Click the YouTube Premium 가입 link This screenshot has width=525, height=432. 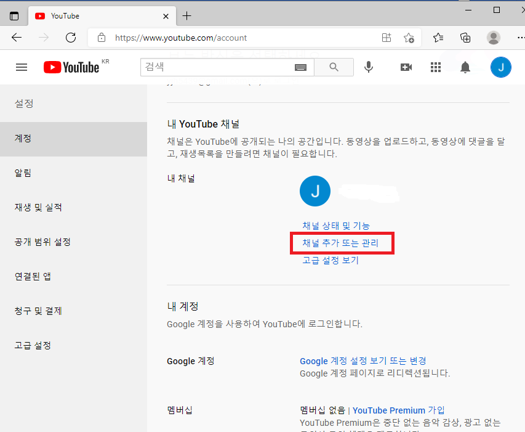tap(398, 410)
